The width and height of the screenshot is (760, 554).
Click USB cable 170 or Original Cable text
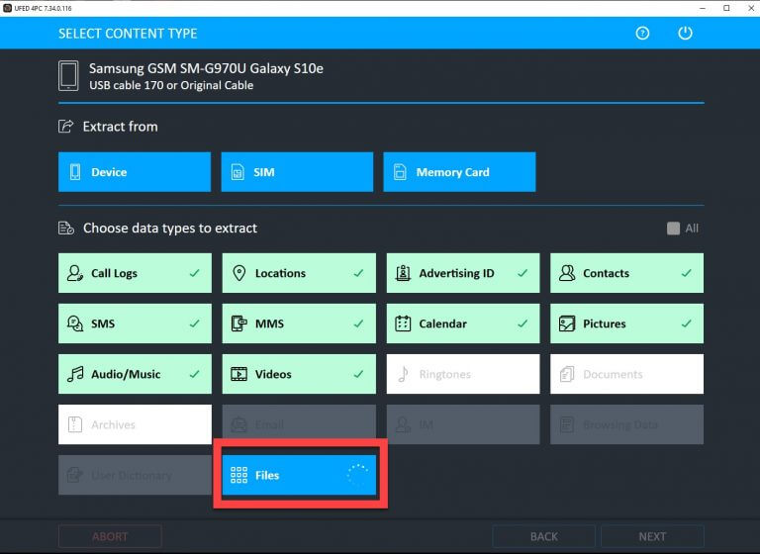[x=171, y=85]
